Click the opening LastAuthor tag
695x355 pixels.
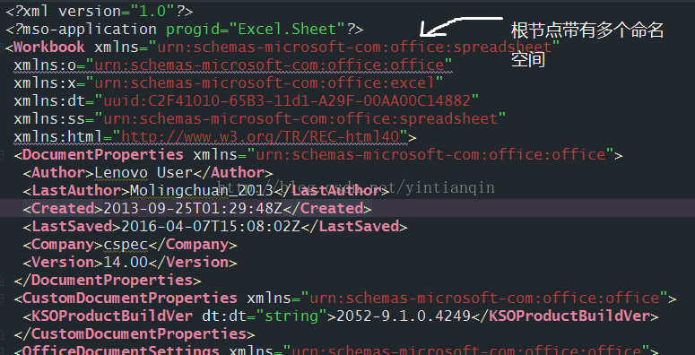pyautogui.click(x=76, y=191)
